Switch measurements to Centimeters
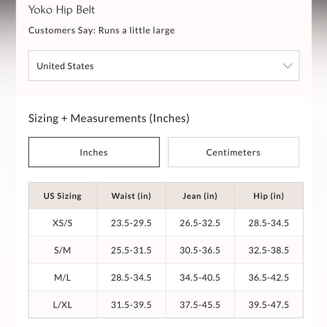Image resolution: width=327 pixels, height=327 pixels. pos(233,152)
